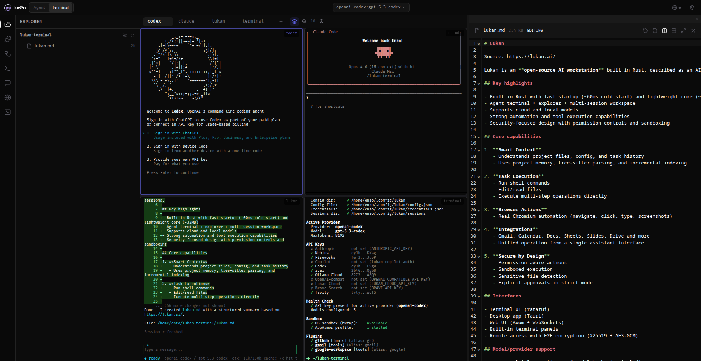
Task: Save lukan.md via the save icon
Action: (655, 31)
